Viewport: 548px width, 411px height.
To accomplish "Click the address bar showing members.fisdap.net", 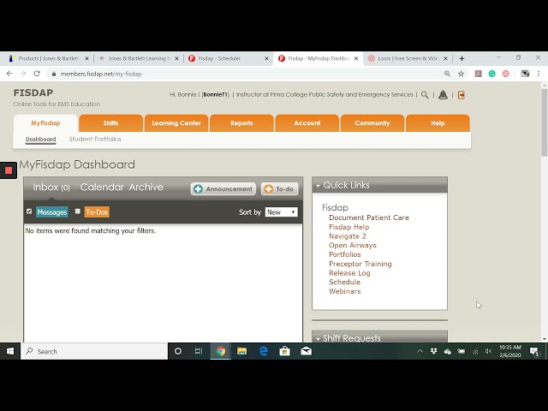I will [245, 74].
